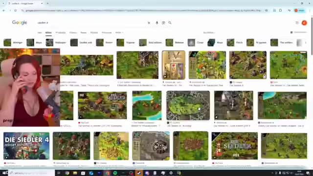
Task: Open Spotify from the taskbar
Action: pyautogui.click(x=115, y=173)
